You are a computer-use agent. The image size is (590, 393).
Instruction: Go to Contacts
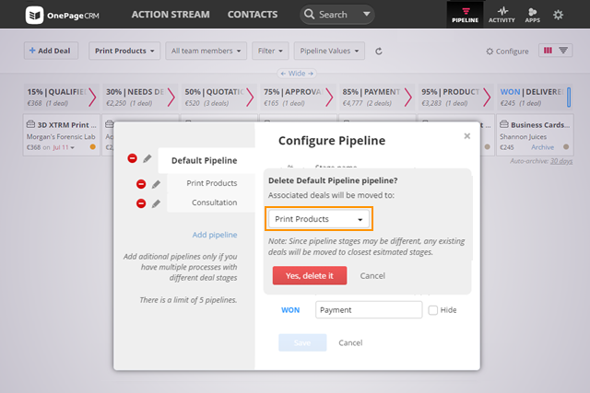point(253,15)
